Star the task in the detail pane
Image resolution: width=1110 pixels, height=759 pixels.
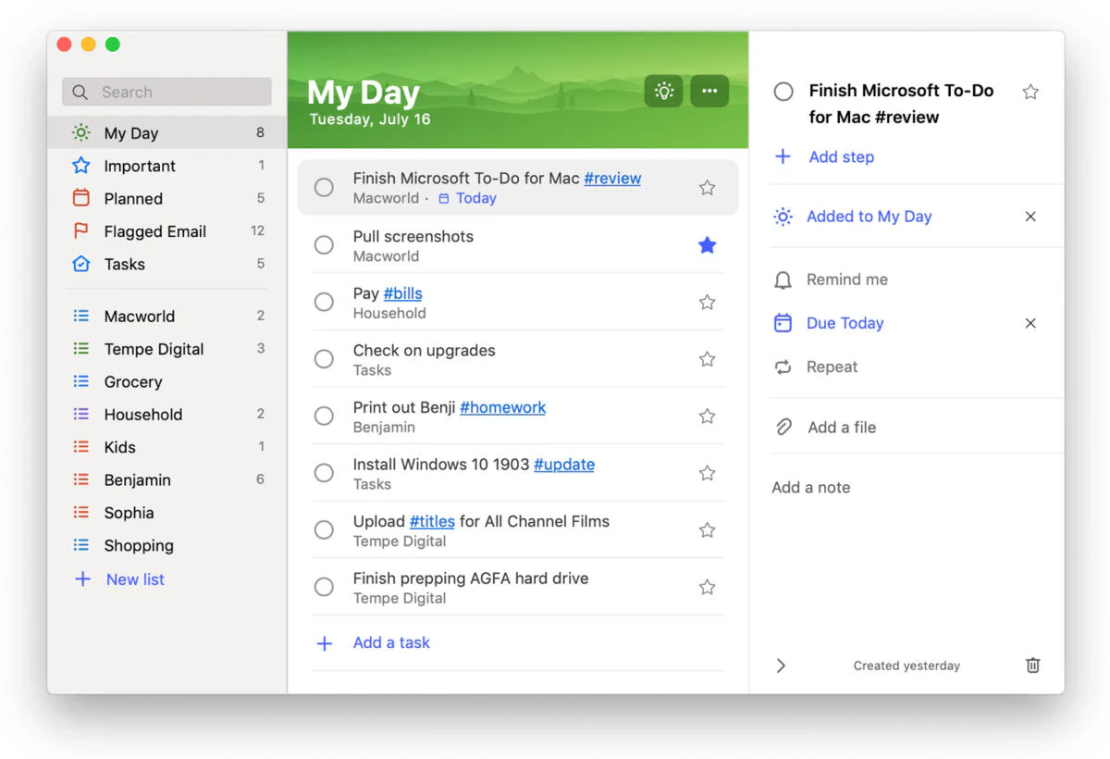[x=1030, y=92]
